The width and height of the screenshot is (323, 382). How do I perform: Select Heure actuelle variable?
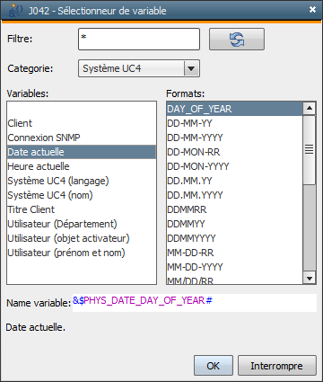[82, 166]
